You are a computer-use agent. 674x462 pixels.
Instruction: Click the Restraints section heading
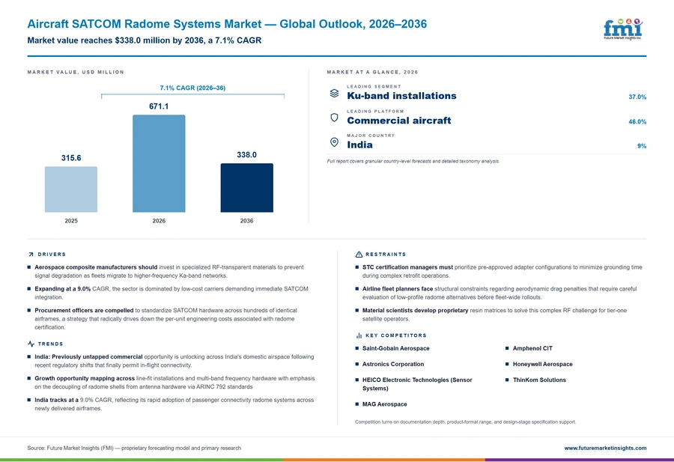[386, 255]
